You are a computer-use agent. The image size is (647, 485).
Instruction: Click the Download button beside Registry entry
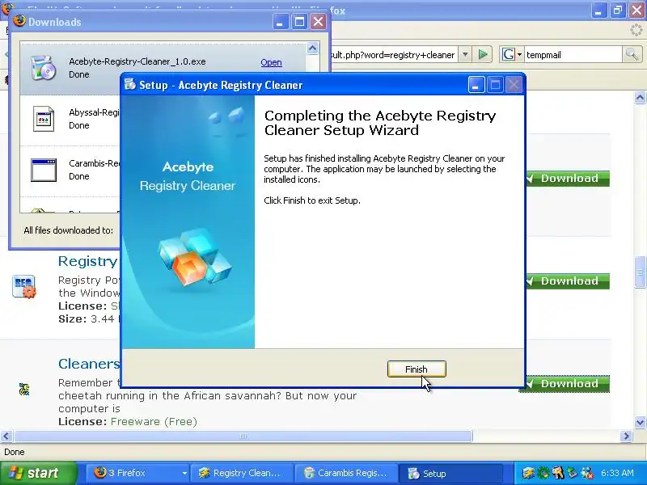tap(567, 280)
